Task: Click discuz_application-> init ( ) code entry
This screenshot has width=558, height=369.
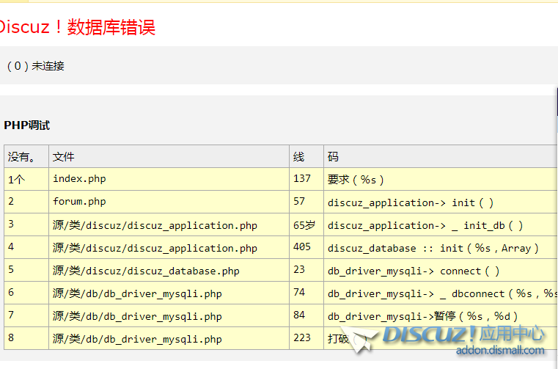Action: (x=411, y=202)
